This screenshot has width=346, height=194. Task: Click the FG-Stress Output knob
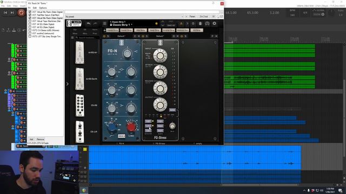click(x=160, y=105)
